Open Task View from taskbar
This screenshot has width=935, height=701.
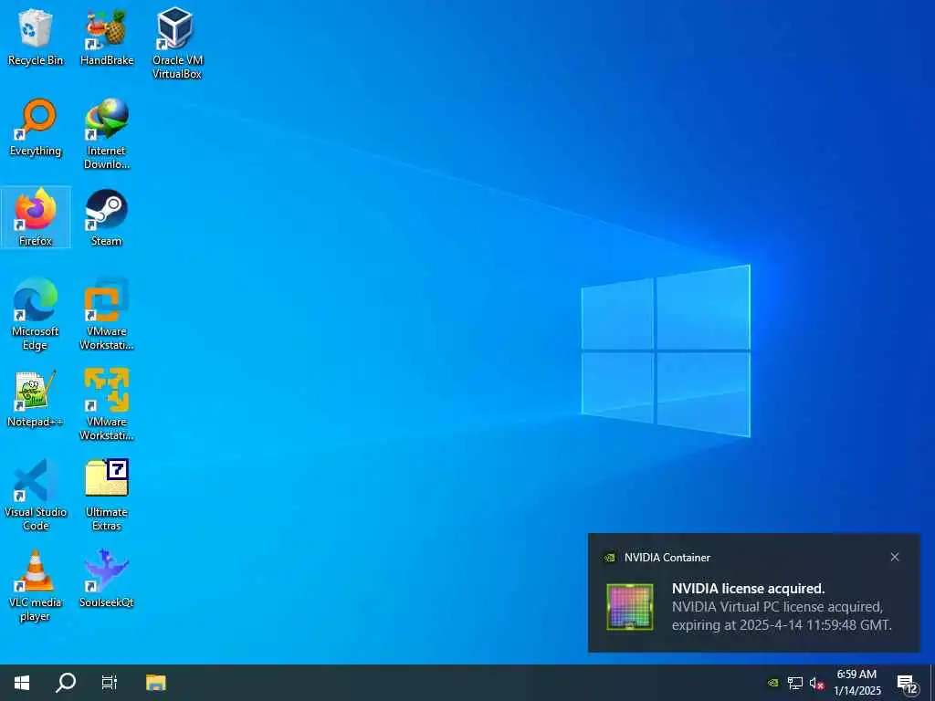pyautogui.click(x=110, y=683)
